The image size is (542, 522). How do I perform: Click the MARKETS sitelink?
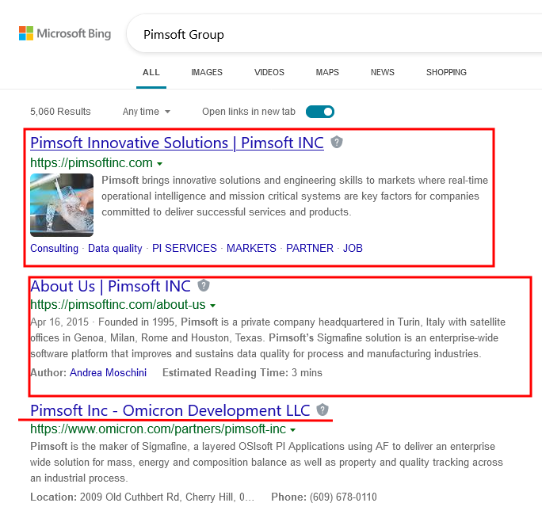tap(251, 248)
